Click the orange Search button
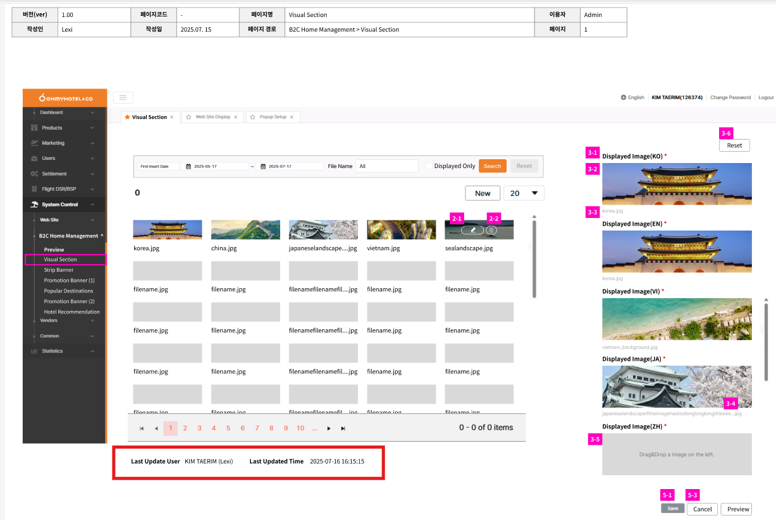776x520 pixels. (x=492, y=166)
